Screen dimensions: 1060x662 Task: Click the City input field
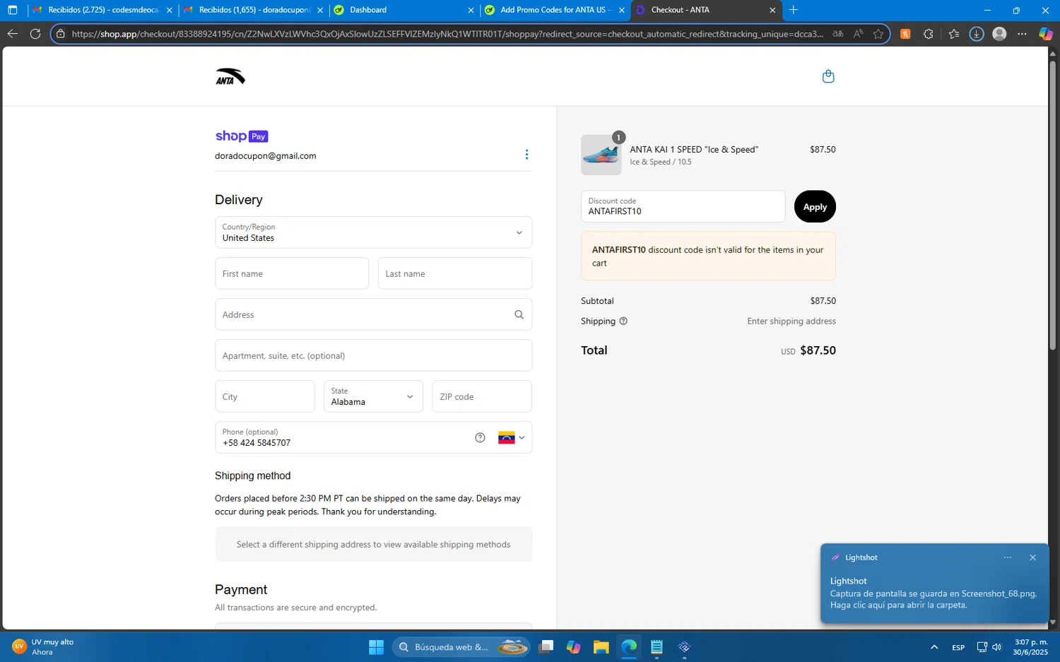click(x=265, y=396)
